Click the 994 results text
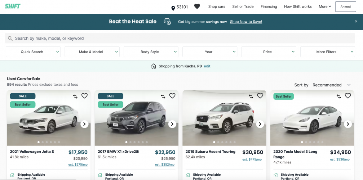This screenshot has width=363, height=180. [17, 85]
